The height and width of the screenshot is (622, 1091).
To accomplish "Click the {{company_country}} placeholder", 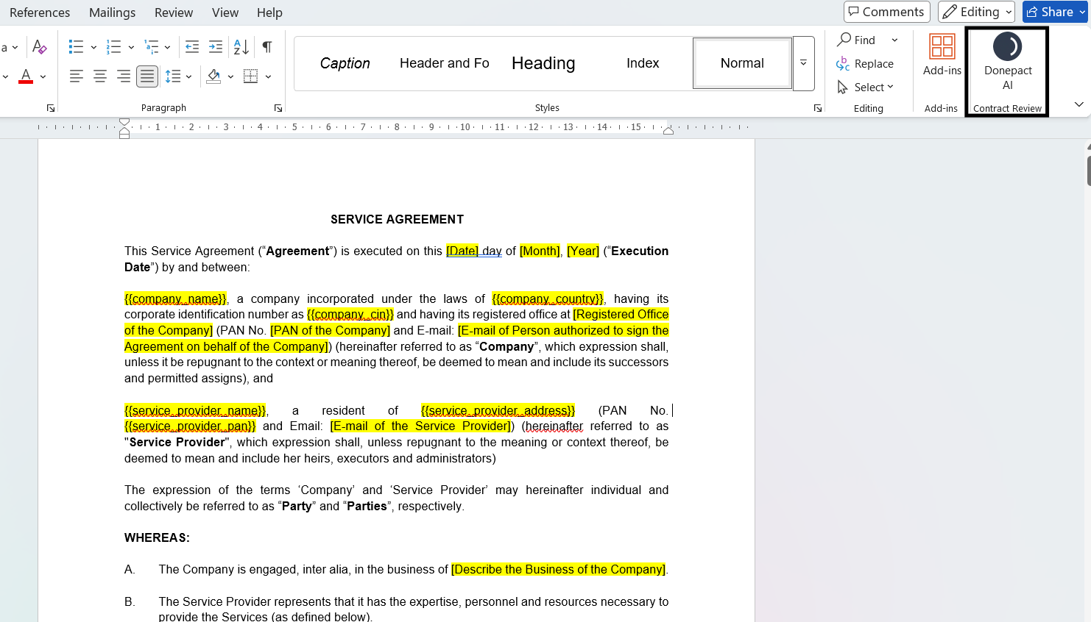I will pos(548,299).
